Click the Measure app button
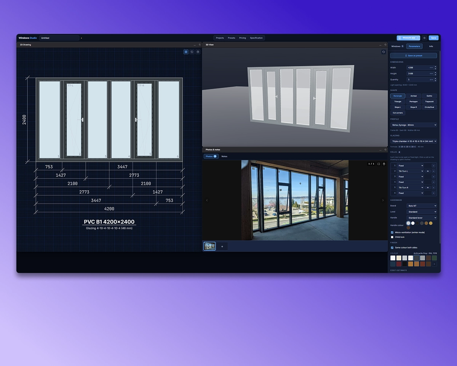The height and width of the screenshot is (366, 457). [408, 38]
